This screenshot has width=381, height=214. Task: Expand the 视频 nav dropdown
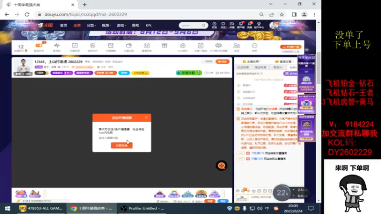pyautogui.click(x=106, y=25)
